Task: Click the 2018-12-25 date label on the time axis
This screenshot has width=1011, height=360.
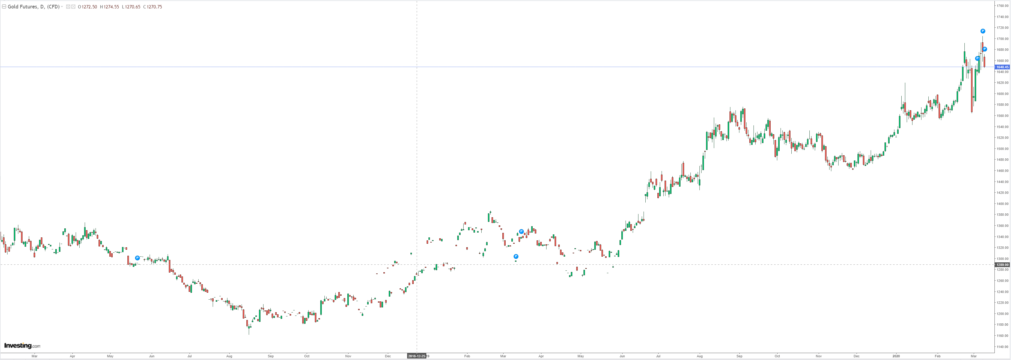Action: 416,356
